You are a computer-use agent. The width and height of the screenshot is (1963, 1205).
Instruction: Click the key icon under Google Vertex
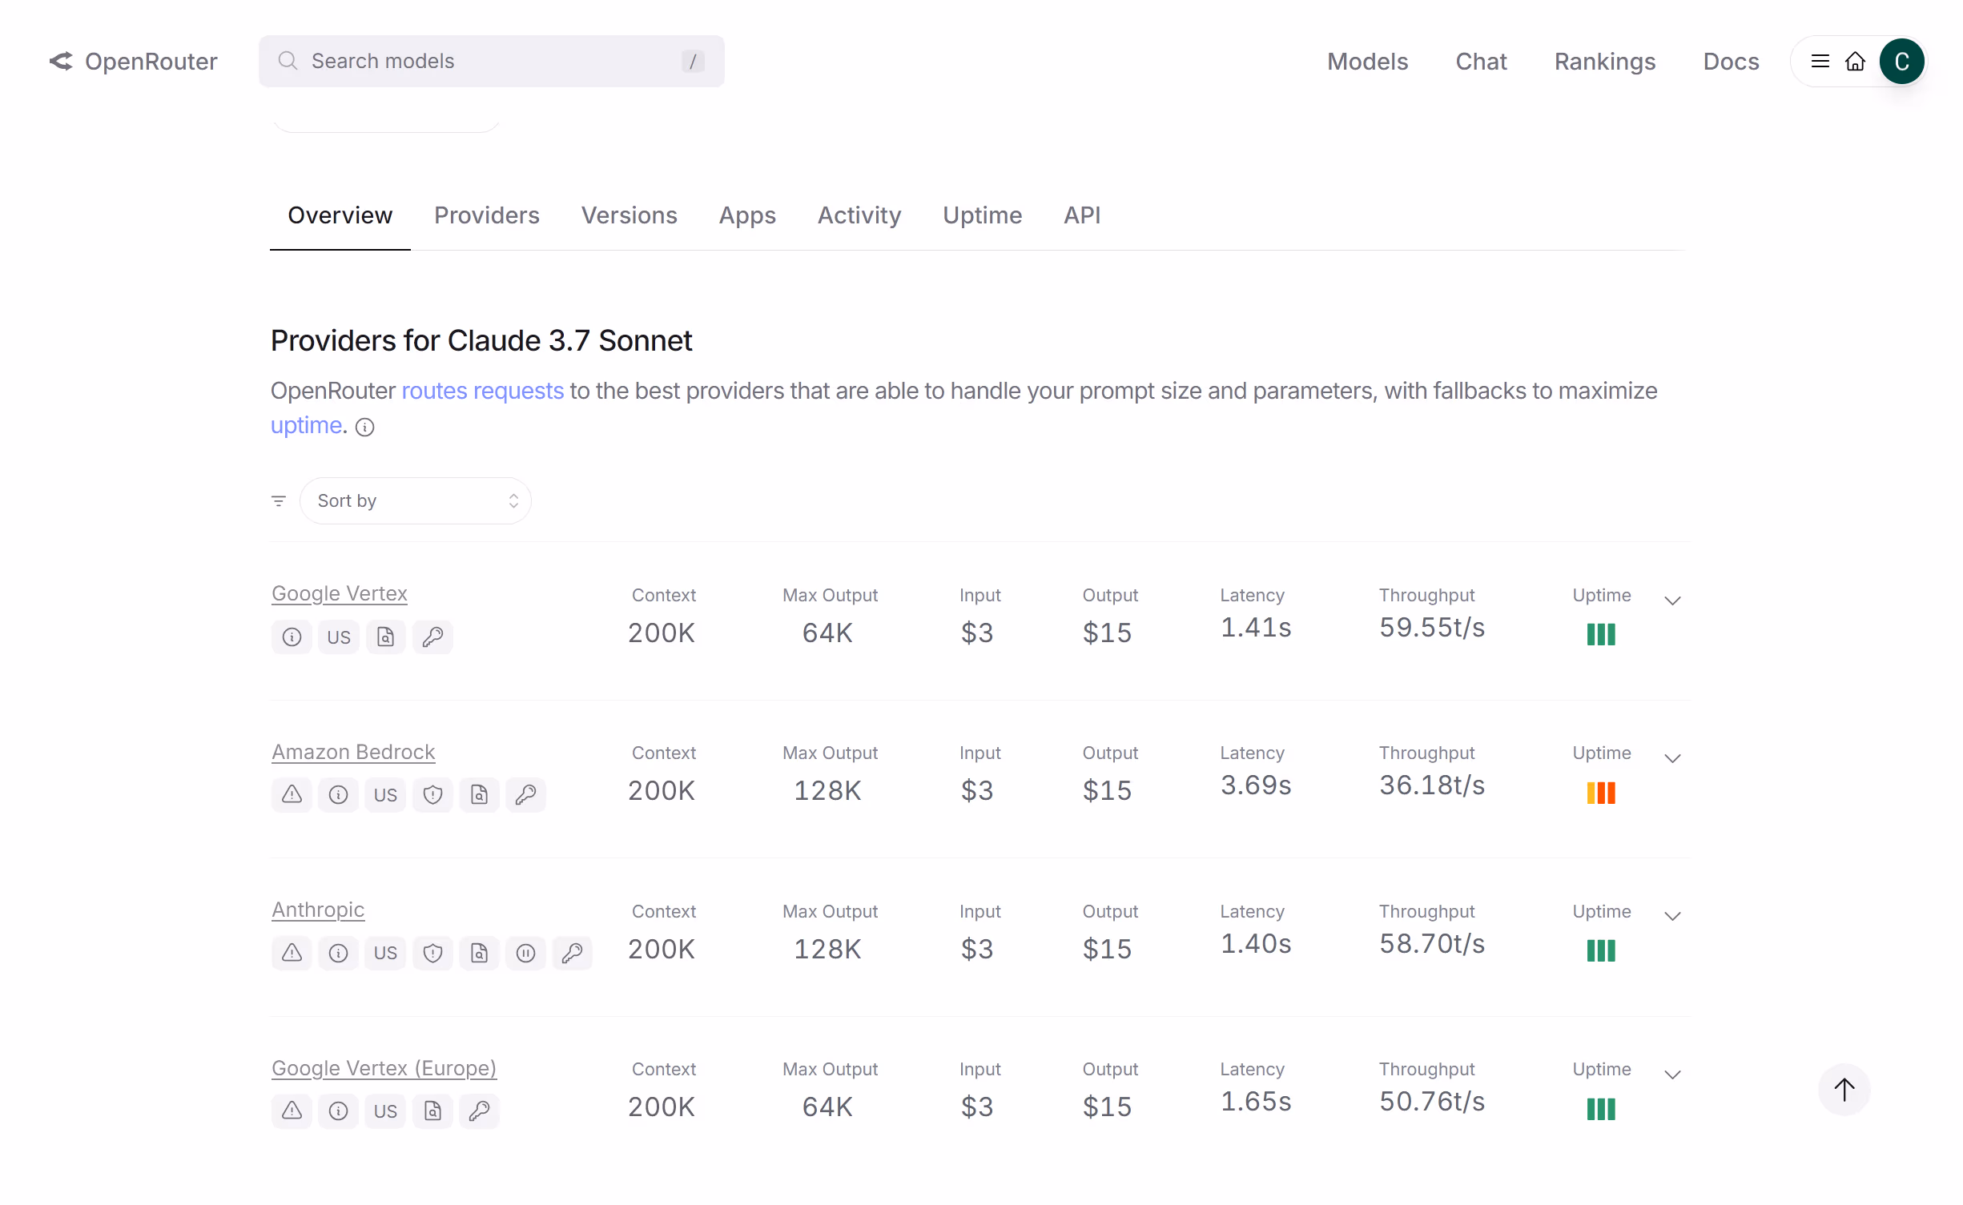point(432,637)
